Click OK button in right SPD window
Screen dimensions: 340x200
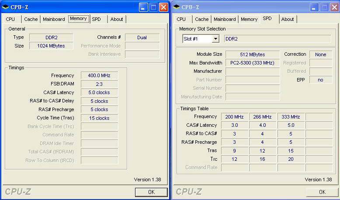322,192
